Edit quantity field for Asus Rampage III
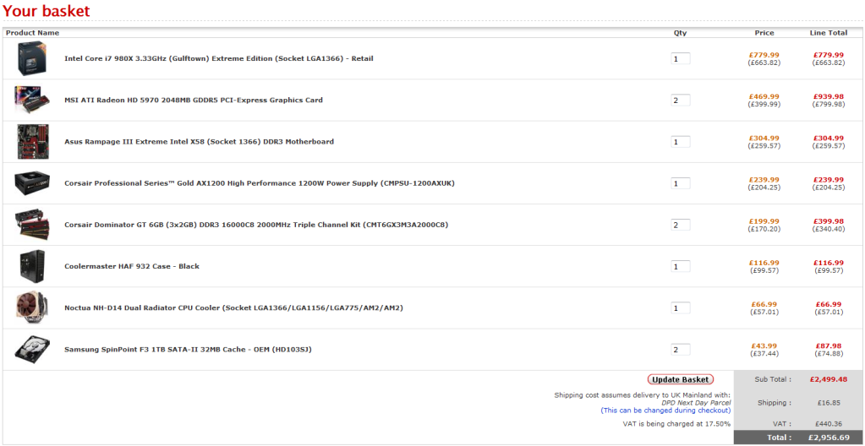Viewport: 865px width, 446px height. tap(680, 142)
